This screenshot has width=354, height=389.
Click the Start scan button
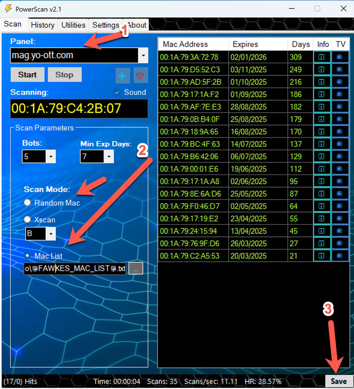[x=28, y=75]
